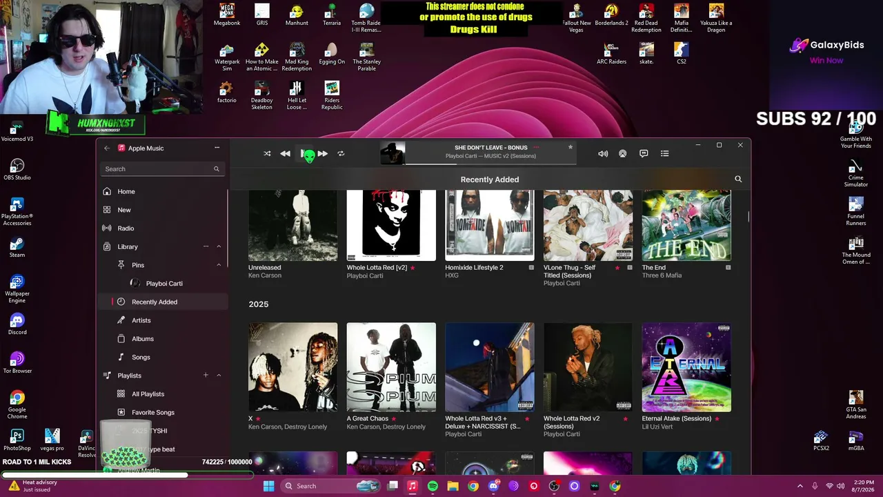Favorite the current song with the star

[x=571, y=147]
